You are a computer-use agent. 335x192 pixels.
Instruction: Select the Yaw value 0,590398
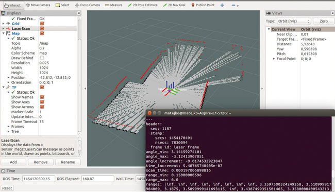(309, 49)
